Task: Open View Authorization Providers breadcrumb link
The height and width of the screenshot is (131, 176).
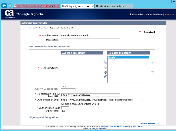Action: 35,28
